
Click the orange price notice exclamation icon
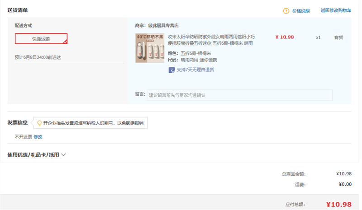click(x=286, y=11)
